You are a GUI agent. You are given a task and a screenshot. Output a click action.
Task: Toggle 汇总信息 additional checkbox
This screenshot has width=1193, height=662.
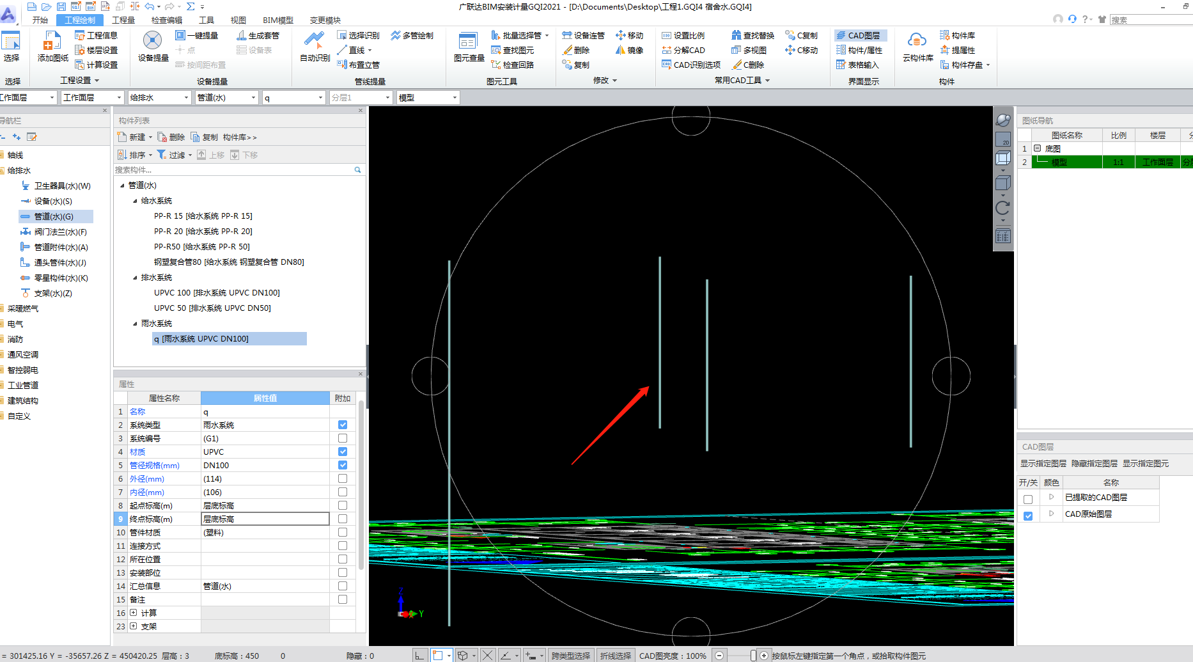343,586
